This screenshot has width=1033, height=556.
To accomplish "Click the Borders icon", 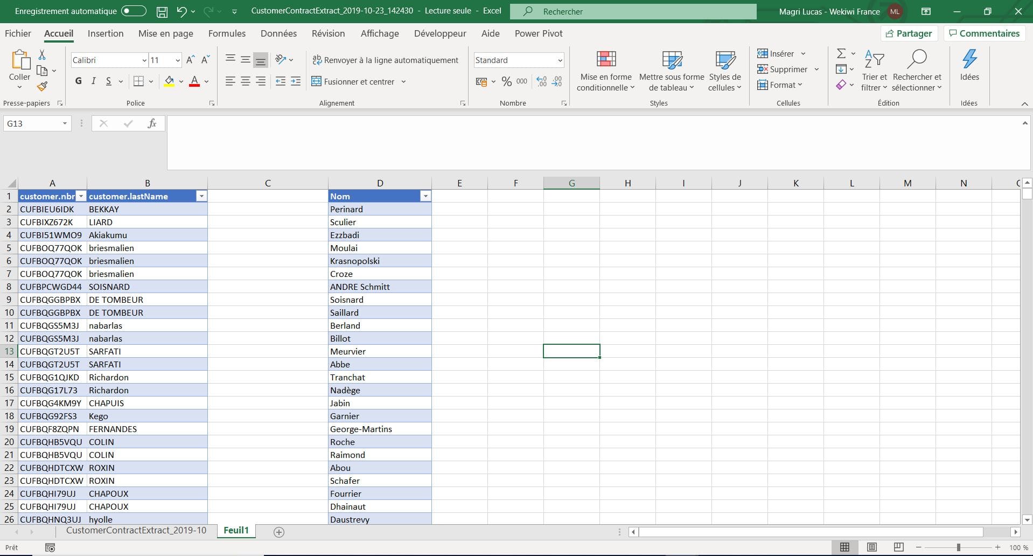I will [x=138, y=81].
